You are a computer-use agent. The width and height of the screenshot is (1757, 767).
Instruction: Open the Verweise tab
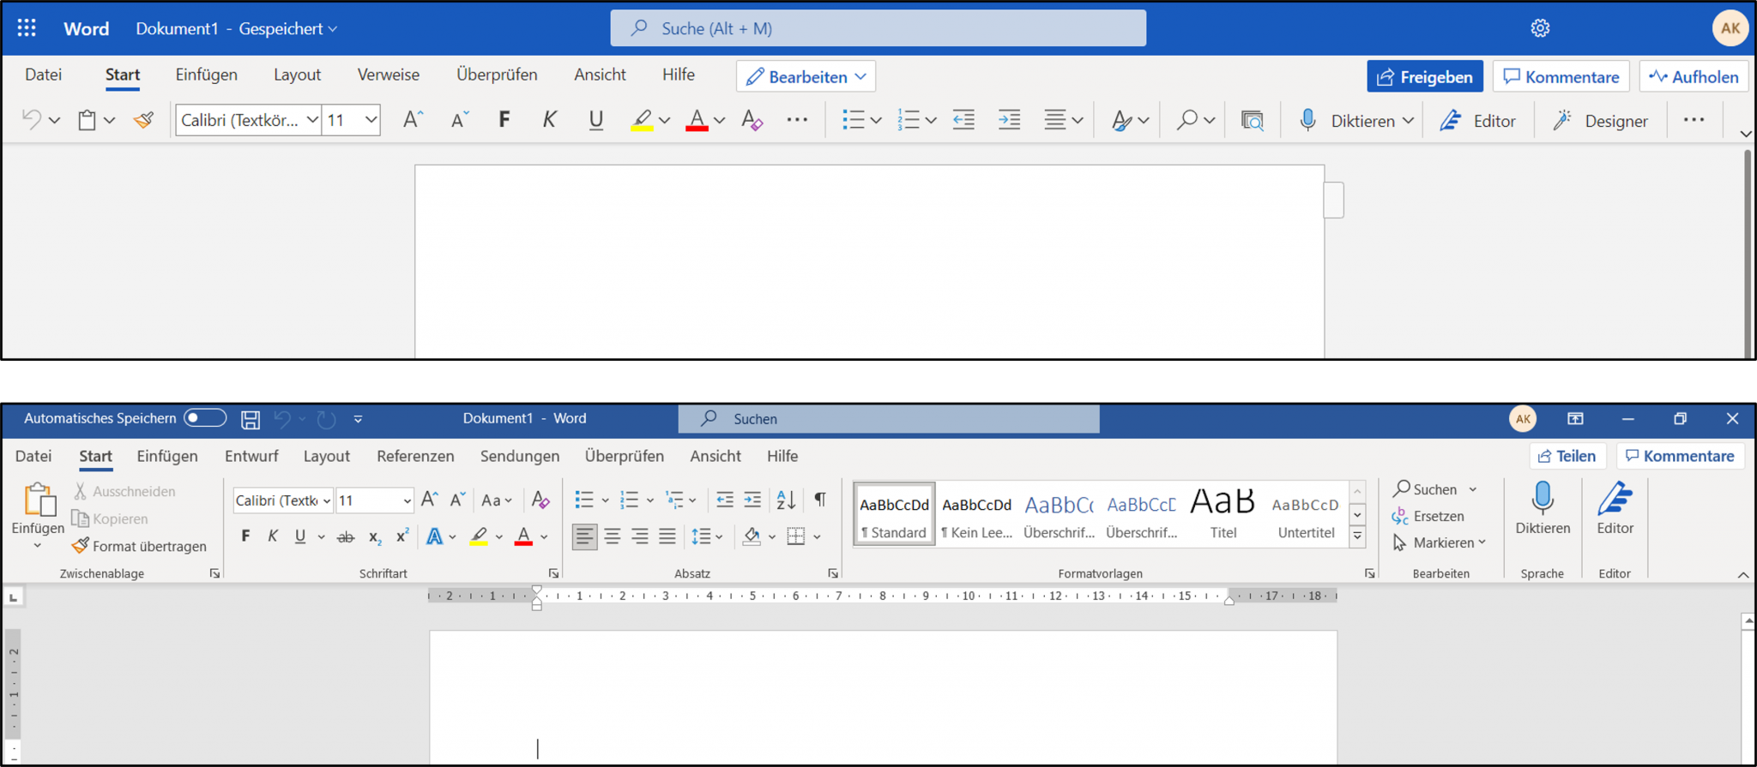[388, 75]
